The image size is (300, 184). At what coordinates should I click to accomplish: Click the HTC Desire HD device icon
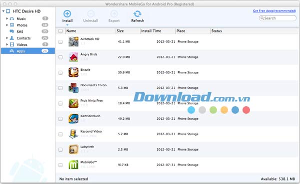tap(8, 11)
